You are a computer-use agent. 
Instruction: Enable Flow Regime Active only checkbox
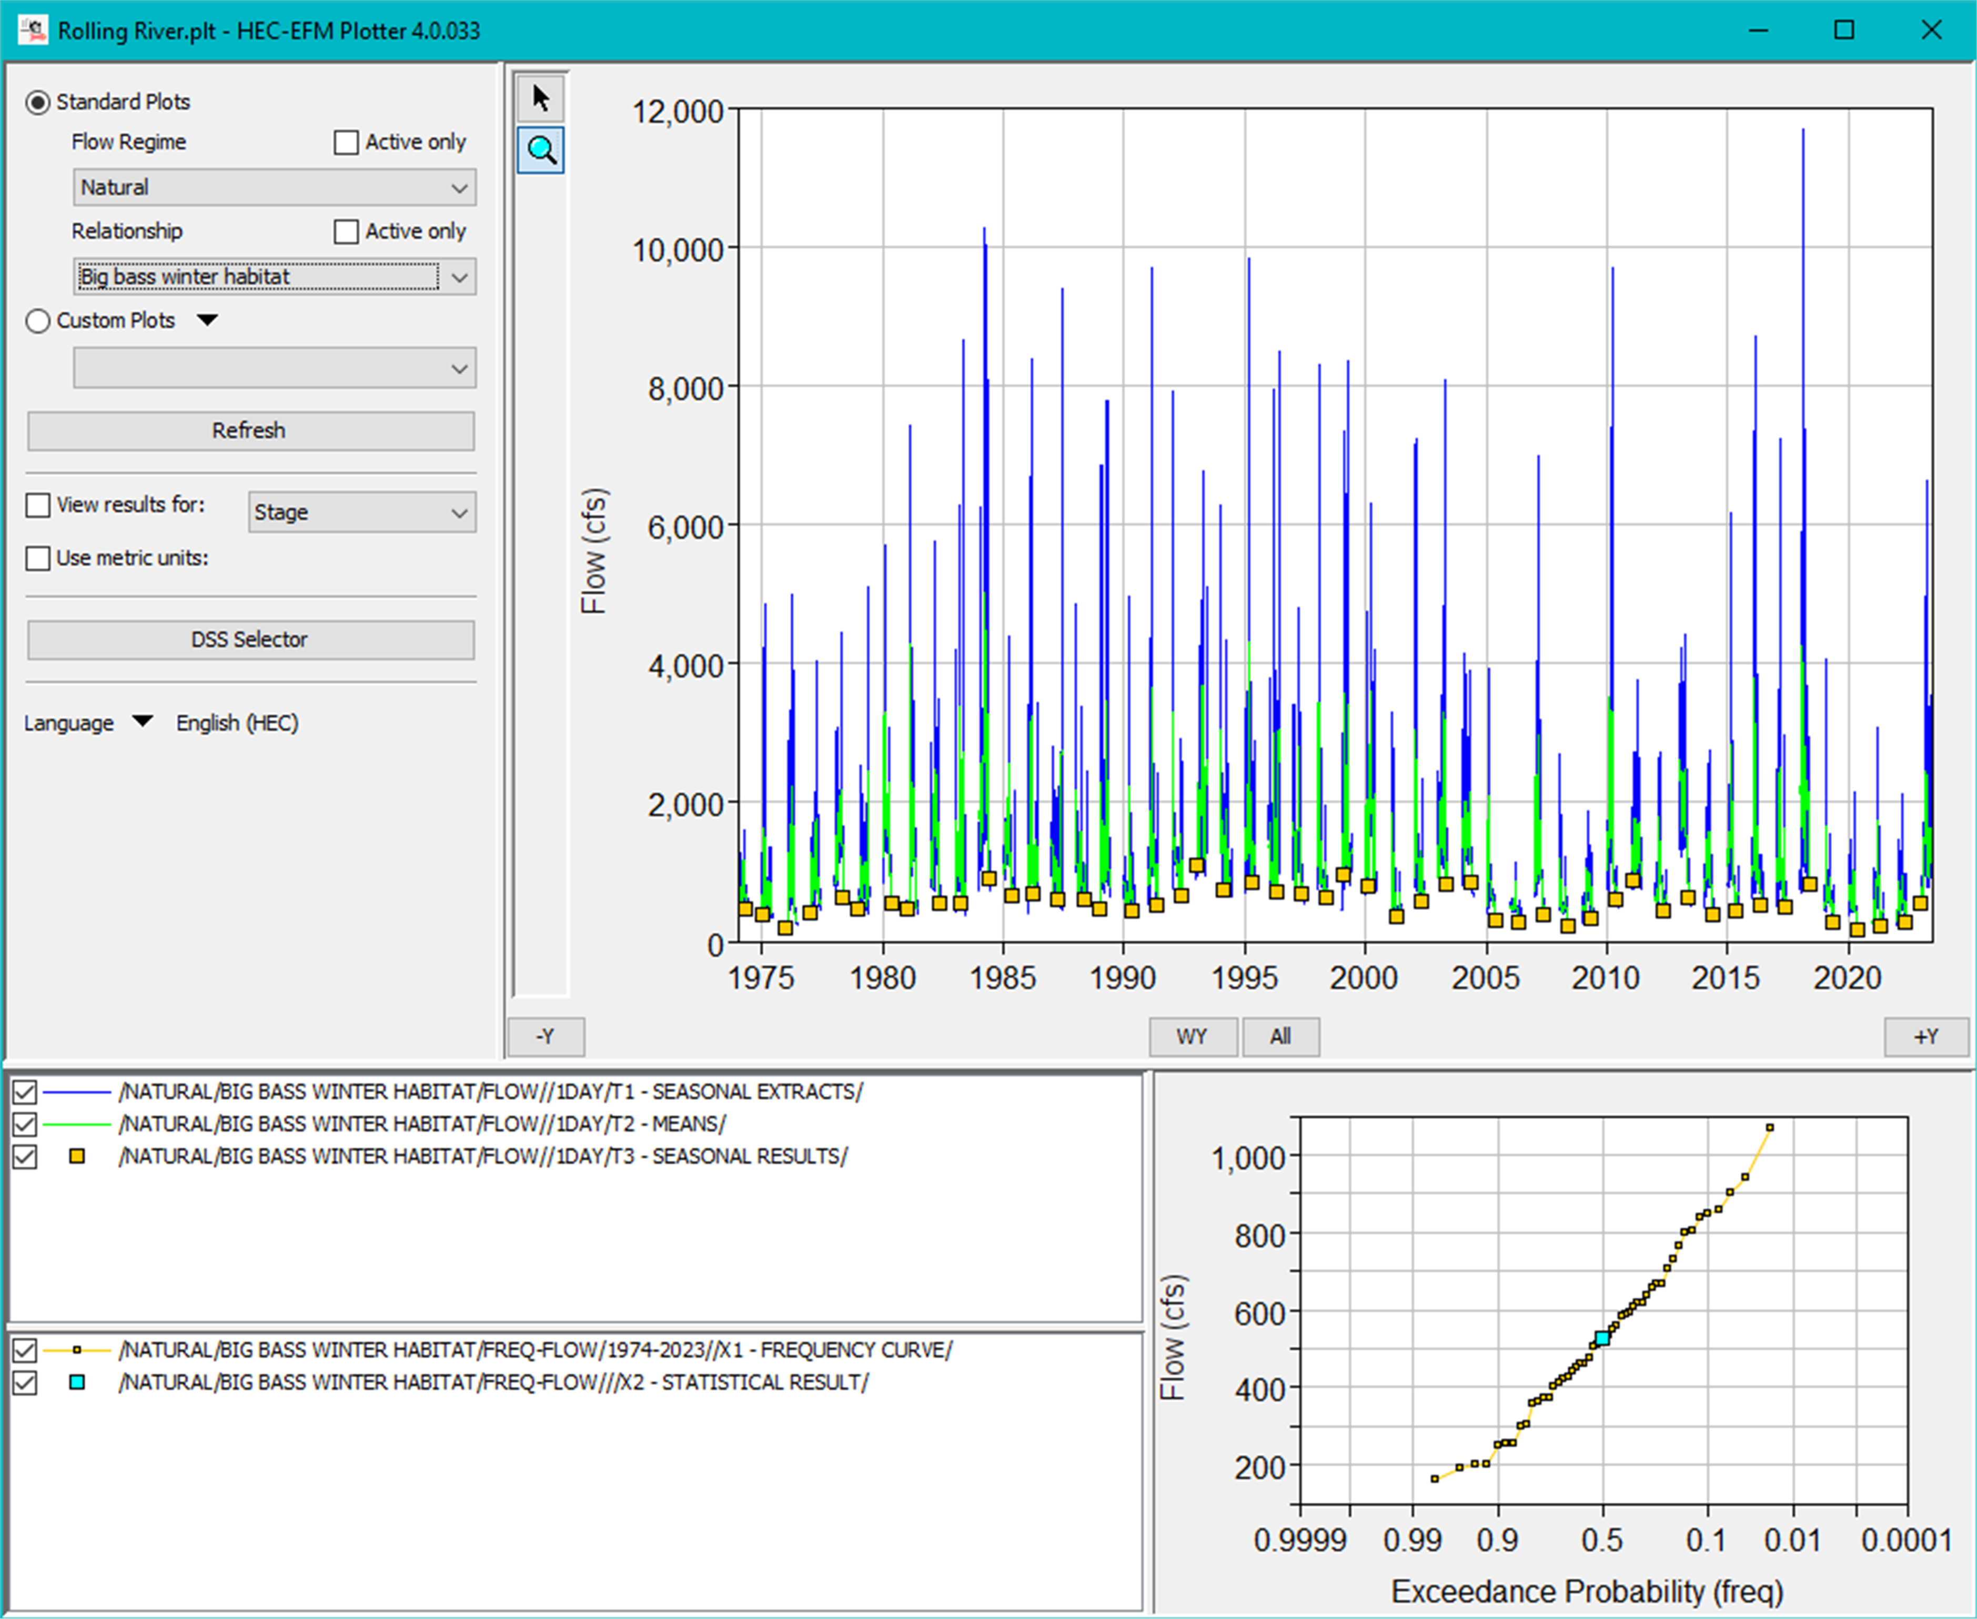[346, 142]
